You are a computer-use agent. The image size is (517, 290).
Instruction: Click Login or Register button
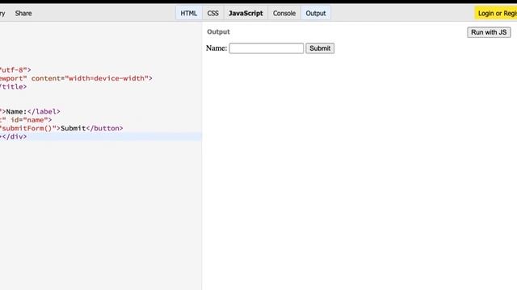pyautogui.click(x=496, y=13)
